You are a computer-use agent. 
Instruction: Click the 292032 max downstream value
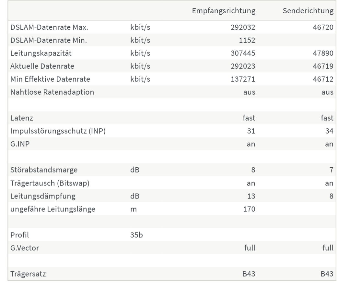(243, 27)
